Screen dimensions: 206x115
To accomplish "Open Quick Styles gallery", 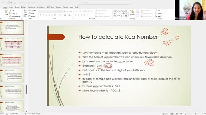I will (137, 13).
